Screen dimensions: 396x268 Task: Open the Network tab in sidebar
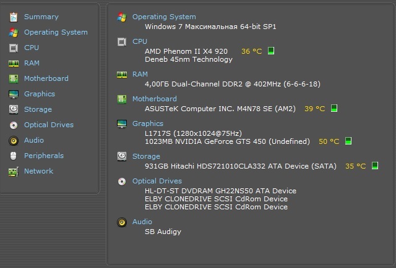tap(38, 171)
